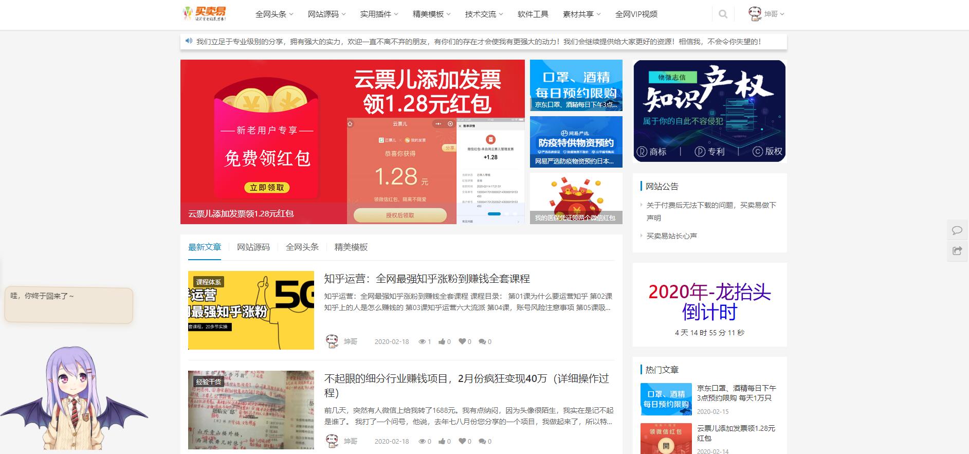Click the scrolling announcement text bar
The image size is (969, 454).
tap(483, 42)
